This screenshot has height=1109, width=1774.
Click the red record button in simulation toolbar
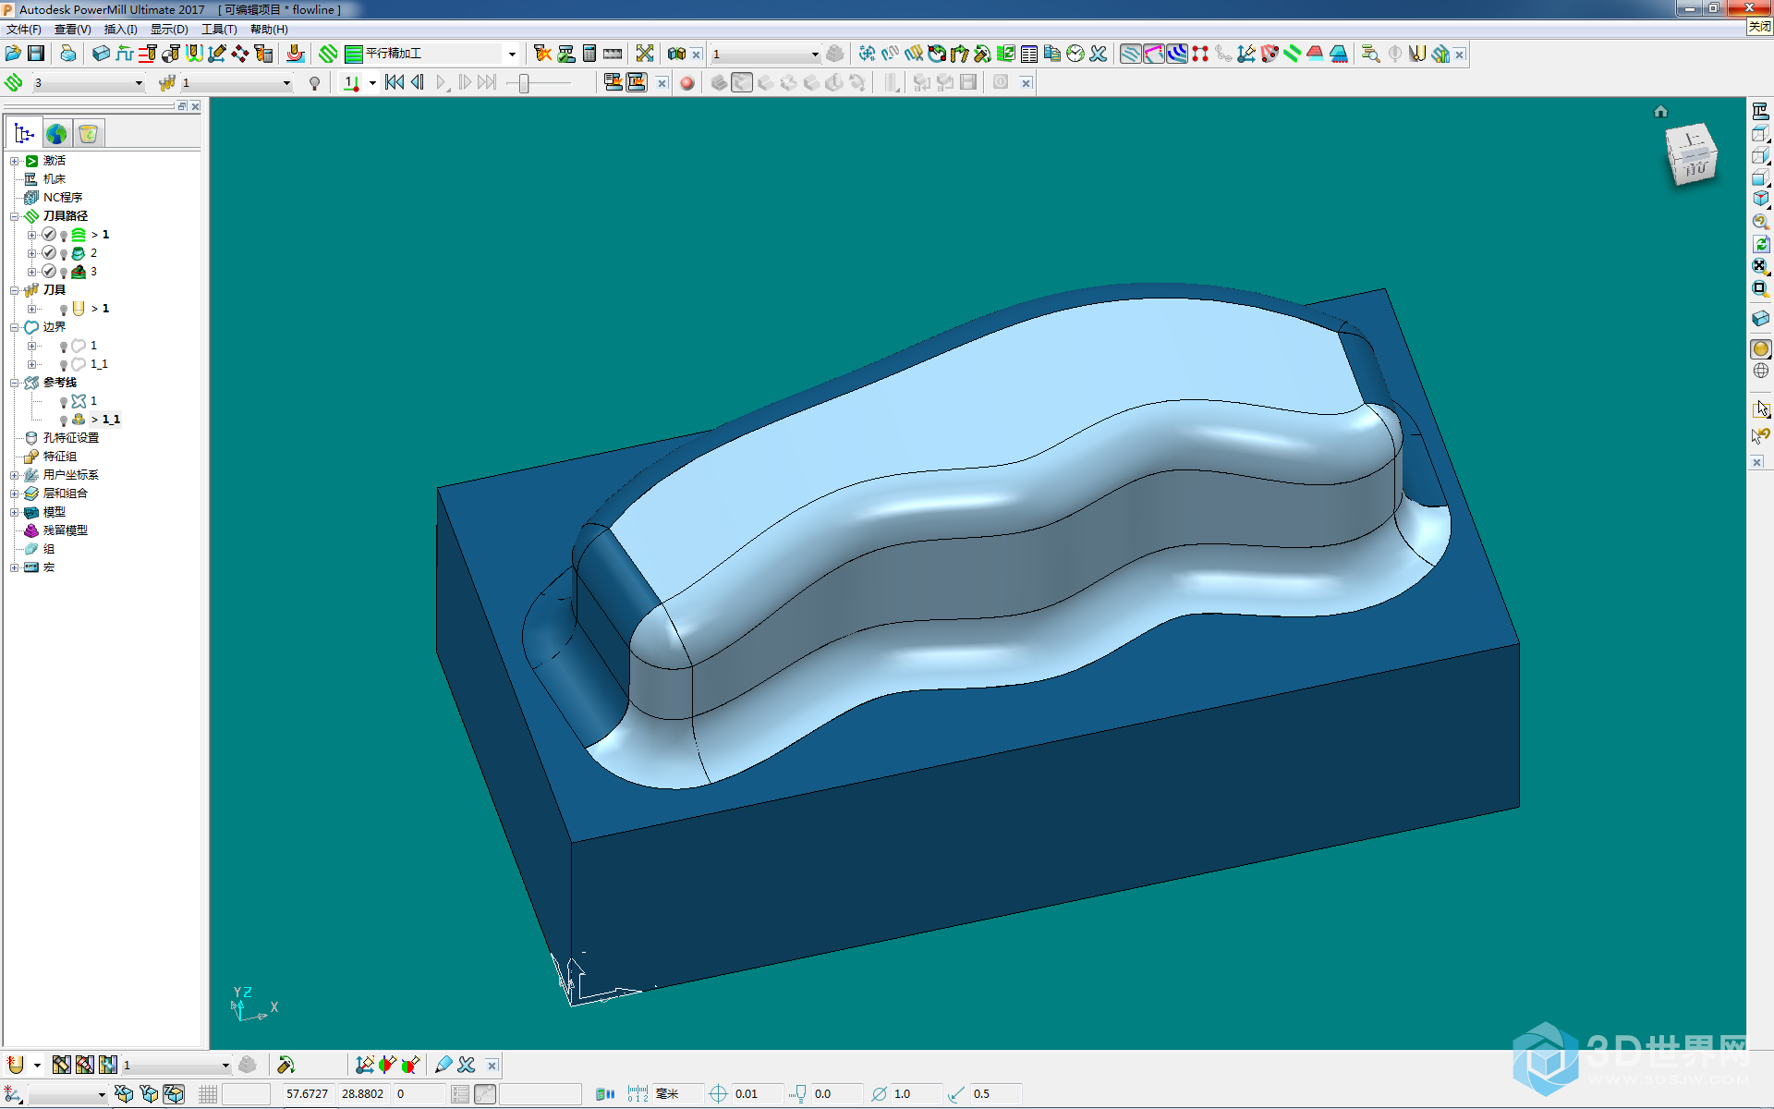coord(687,83)
